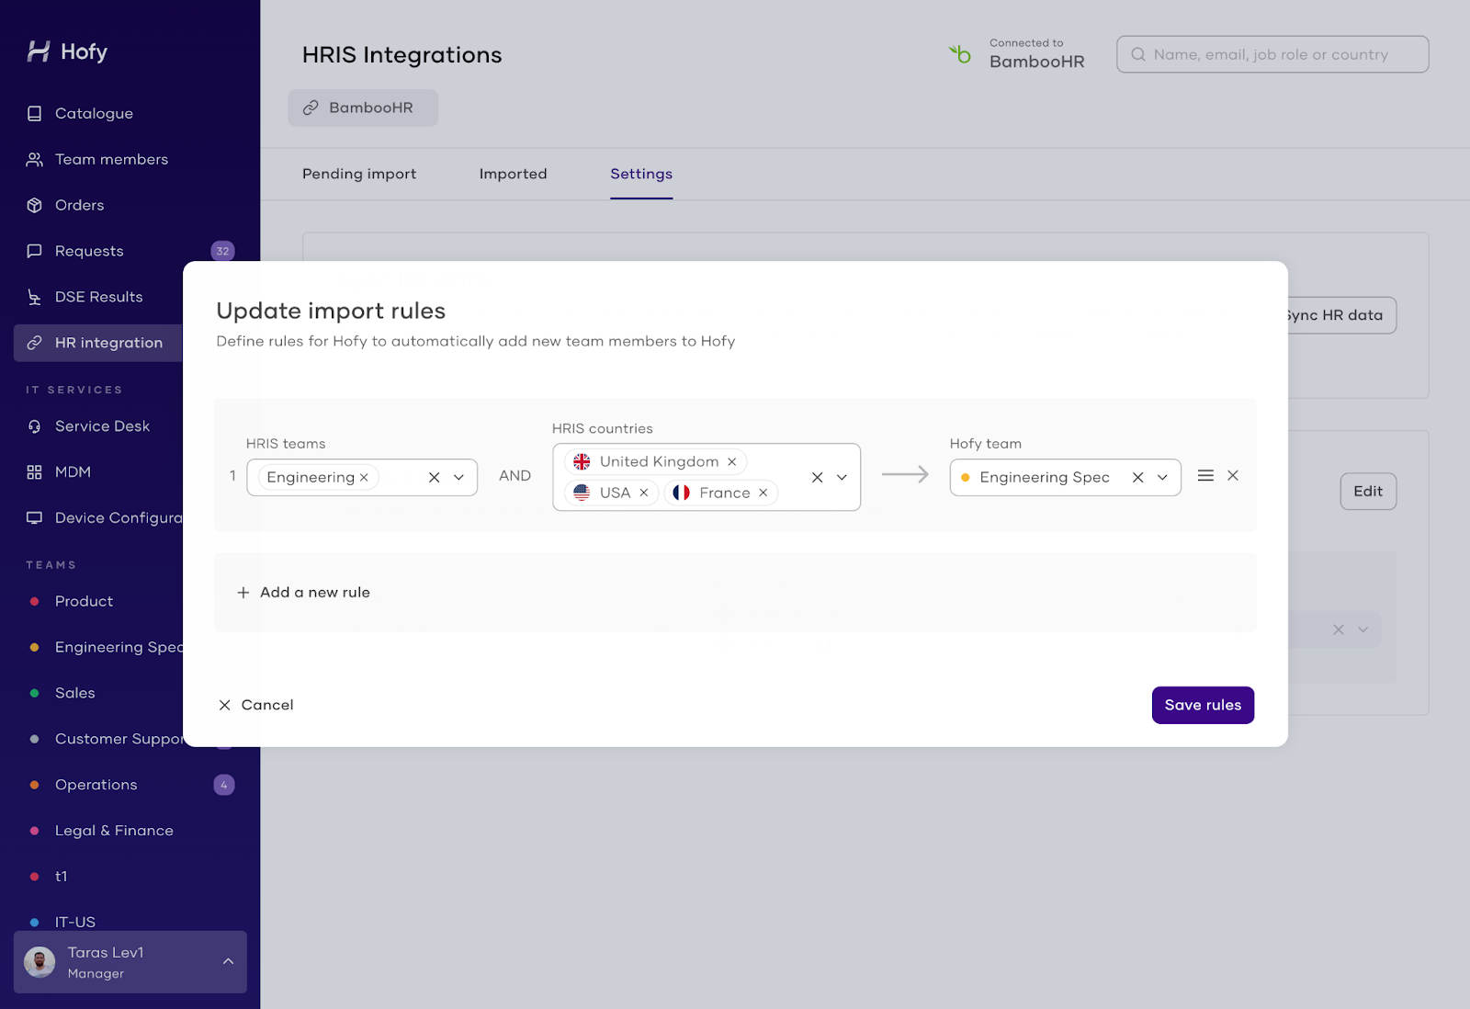Switch to the Pending import tab
Viewport: 1470px width, 1009px height.
[359, 174]
